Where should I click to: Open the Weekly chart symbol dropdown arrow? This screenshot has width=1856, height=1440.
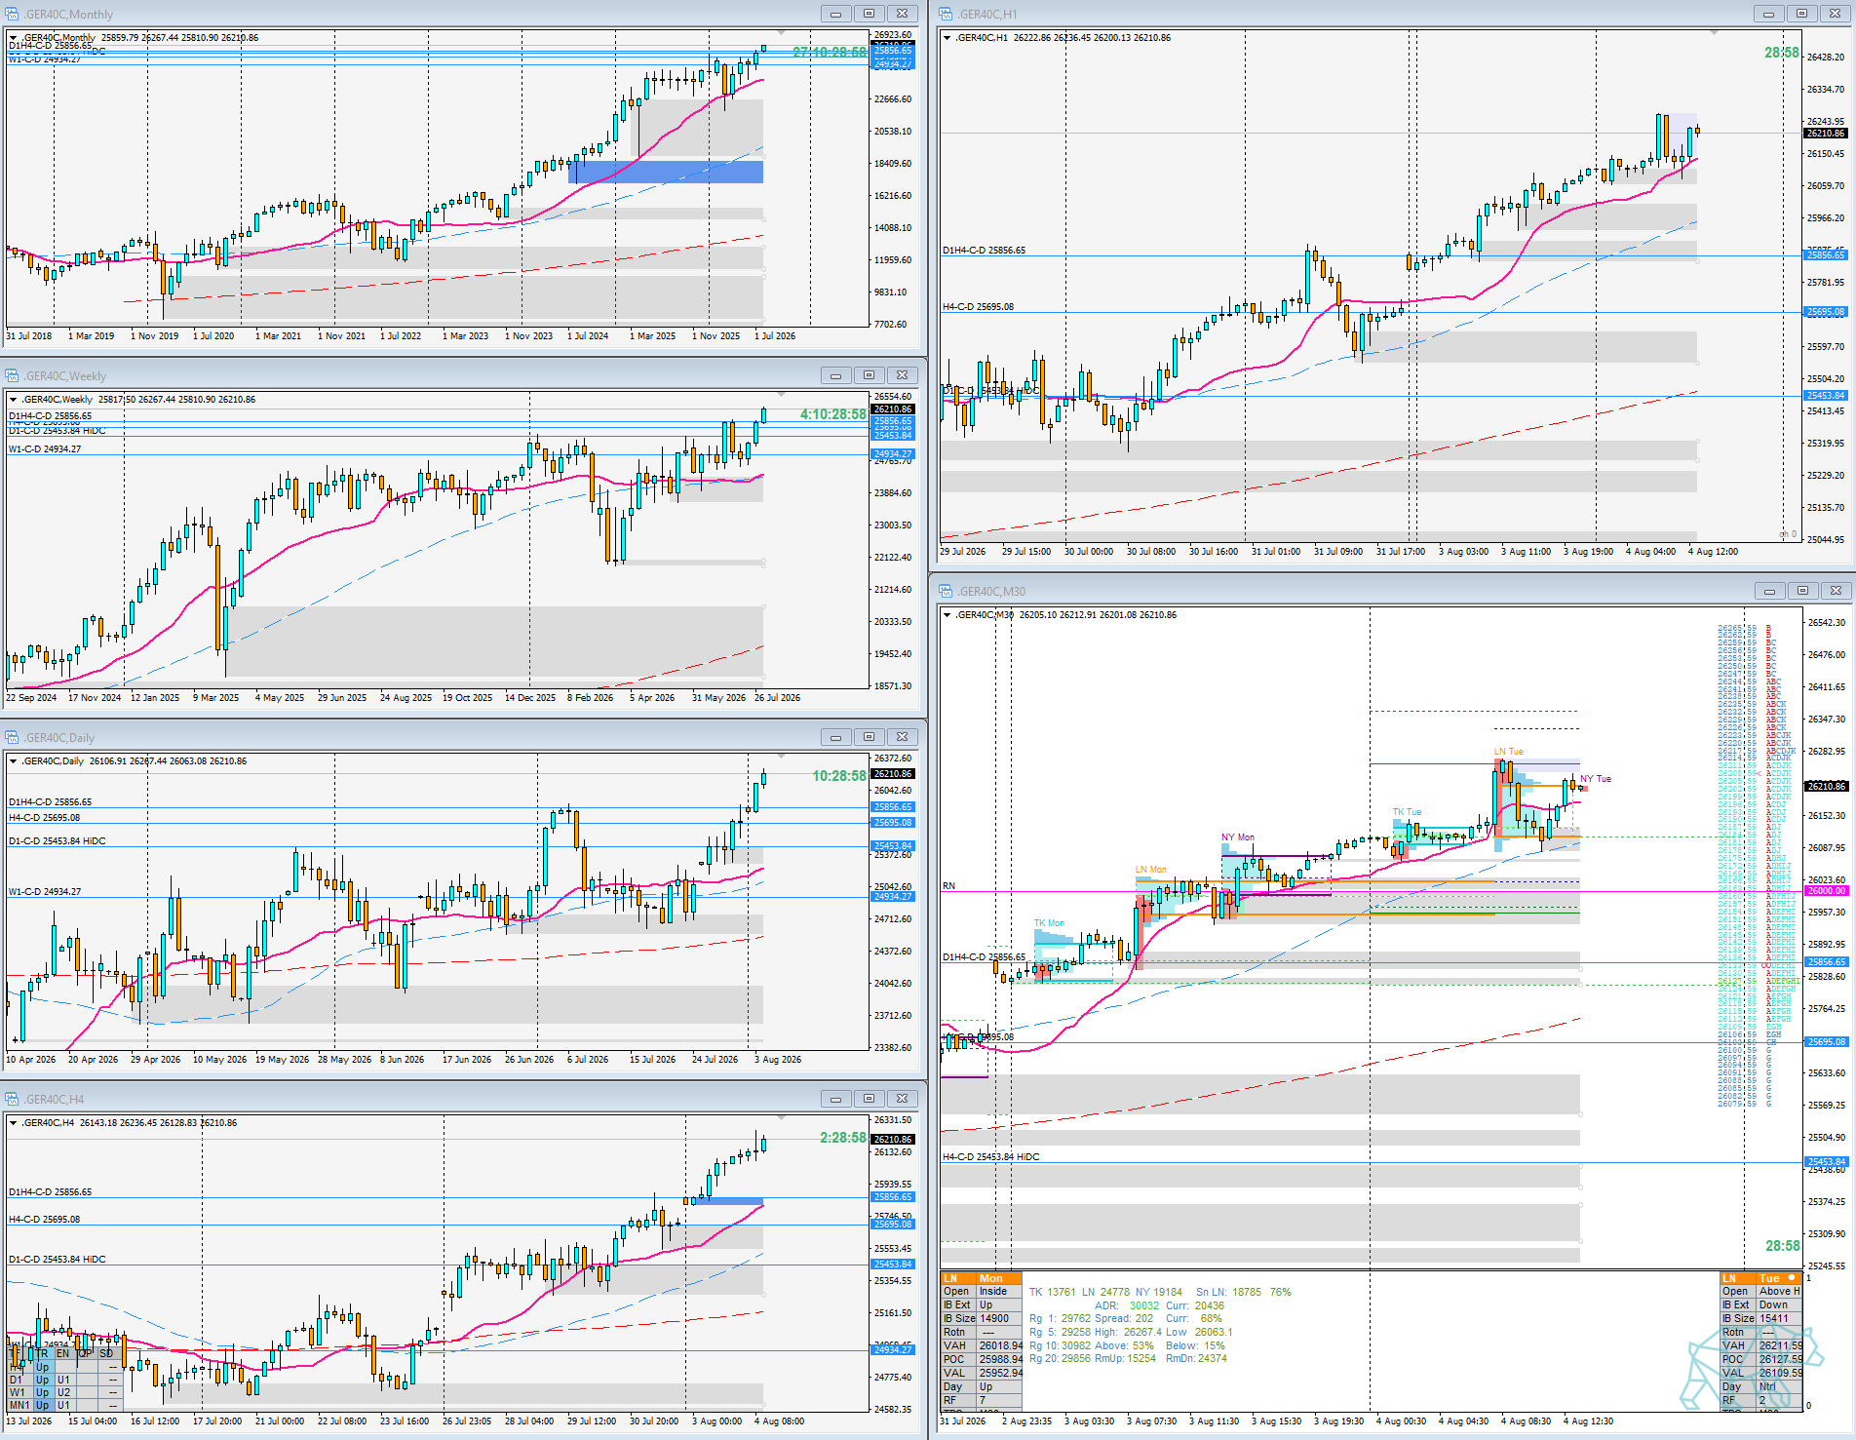(13, 400)
